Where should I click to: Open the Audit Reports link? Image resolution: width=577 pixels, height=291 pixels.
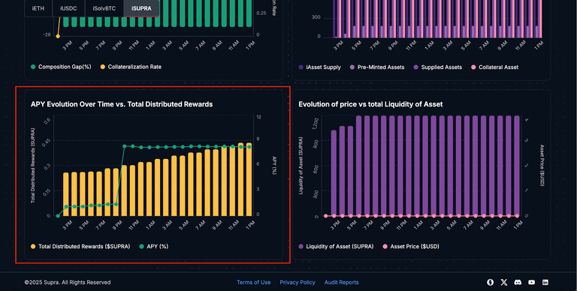342,283
